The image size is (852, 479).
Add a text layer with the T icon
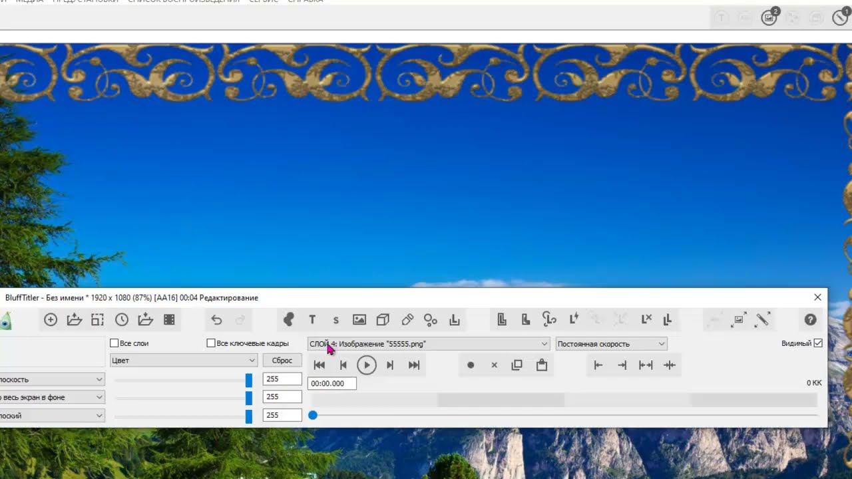click(312, 320)
